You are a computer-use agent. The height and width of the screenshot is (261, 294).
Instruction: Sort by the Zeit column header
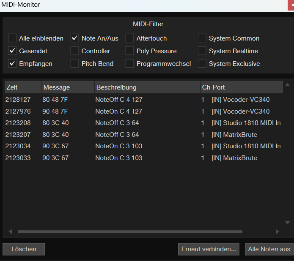pos(23,87)
